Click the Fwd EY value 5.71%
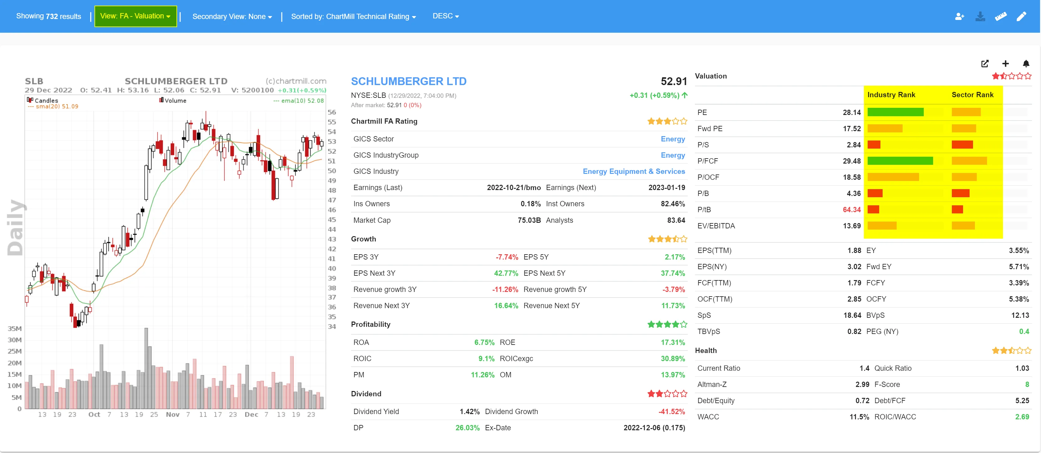Screen dimensions: 1041x453 (x=1019, y=266)
